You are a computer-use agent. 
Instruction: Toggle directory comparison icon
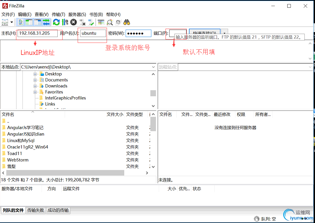(110, 22)
